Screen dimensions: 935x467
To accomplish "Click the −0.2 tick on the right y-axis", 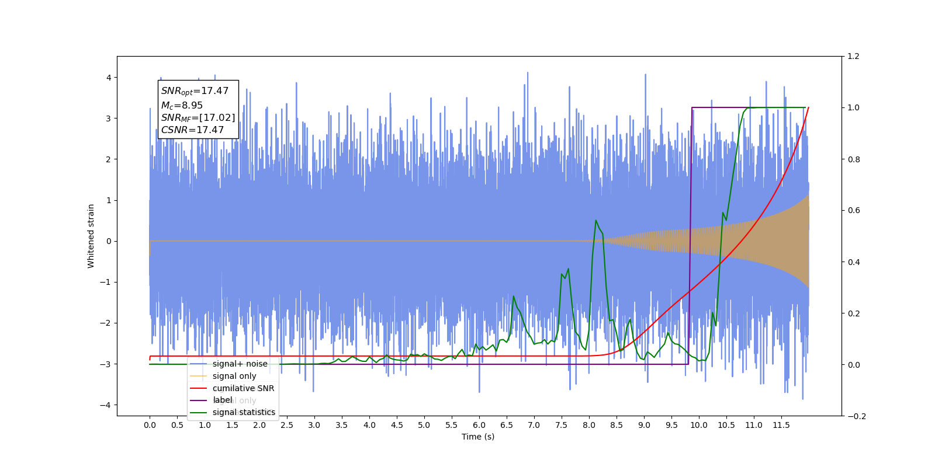I will point(856,416).
